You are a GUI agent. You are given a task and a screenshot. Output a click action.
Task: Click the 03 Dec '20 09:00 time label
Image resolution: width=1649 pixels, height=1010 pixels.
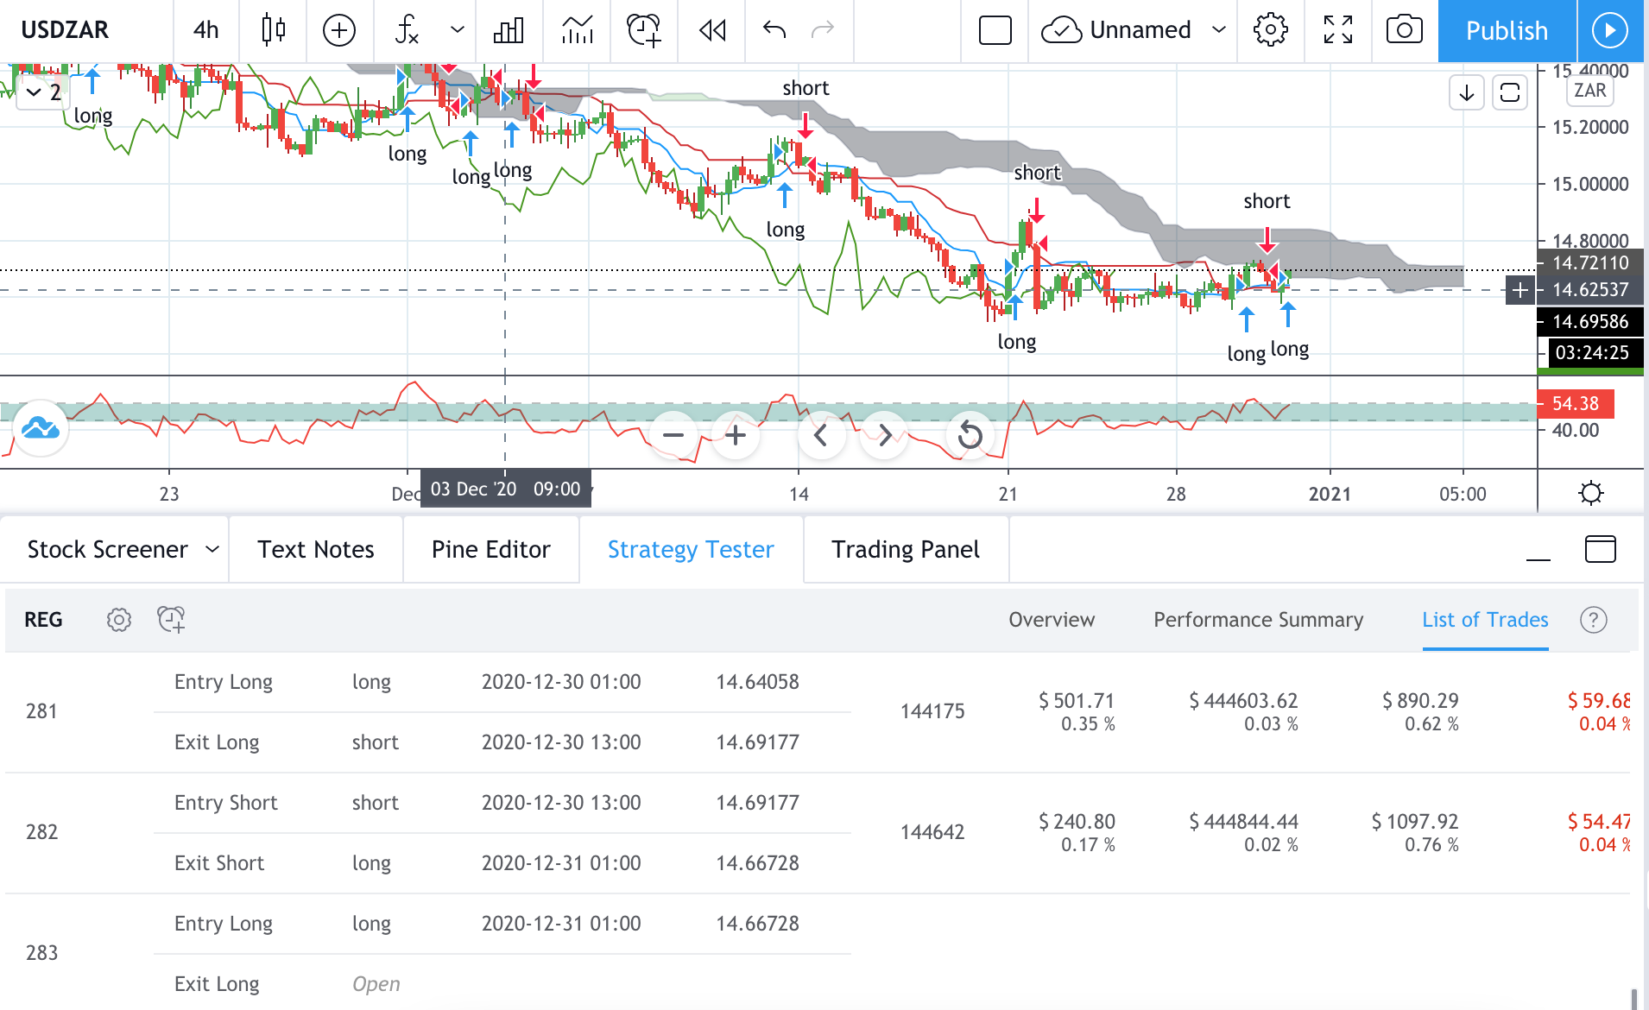[506, 489]
